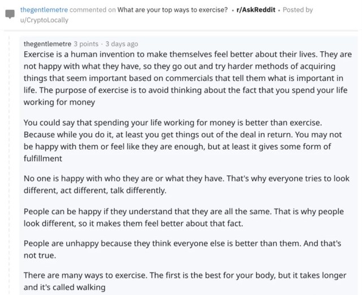Click the final line "and it's called walking"
The height and width of the screenshot is (295, 362).
point(64,287)
